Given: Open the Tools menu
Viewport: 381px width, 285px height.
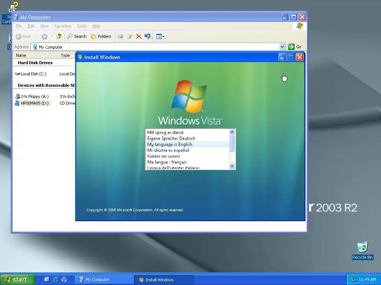Looking at the screenshot, I should (x=81, y=26).
